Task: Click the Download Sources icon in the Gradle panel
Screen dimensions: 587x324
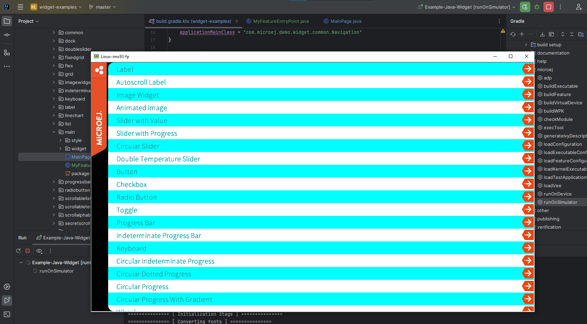Action: (542, 34)
